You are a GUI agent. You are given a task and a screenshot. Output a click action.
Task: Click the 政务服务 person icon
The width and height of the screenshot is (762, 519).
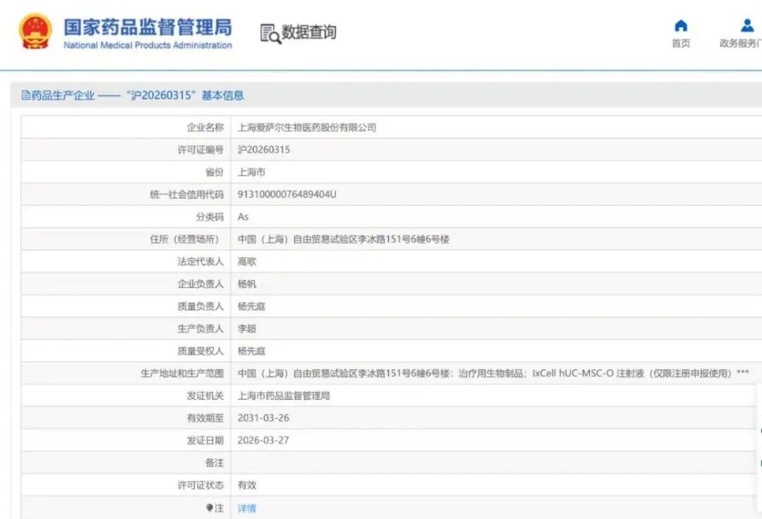(747, 26)
